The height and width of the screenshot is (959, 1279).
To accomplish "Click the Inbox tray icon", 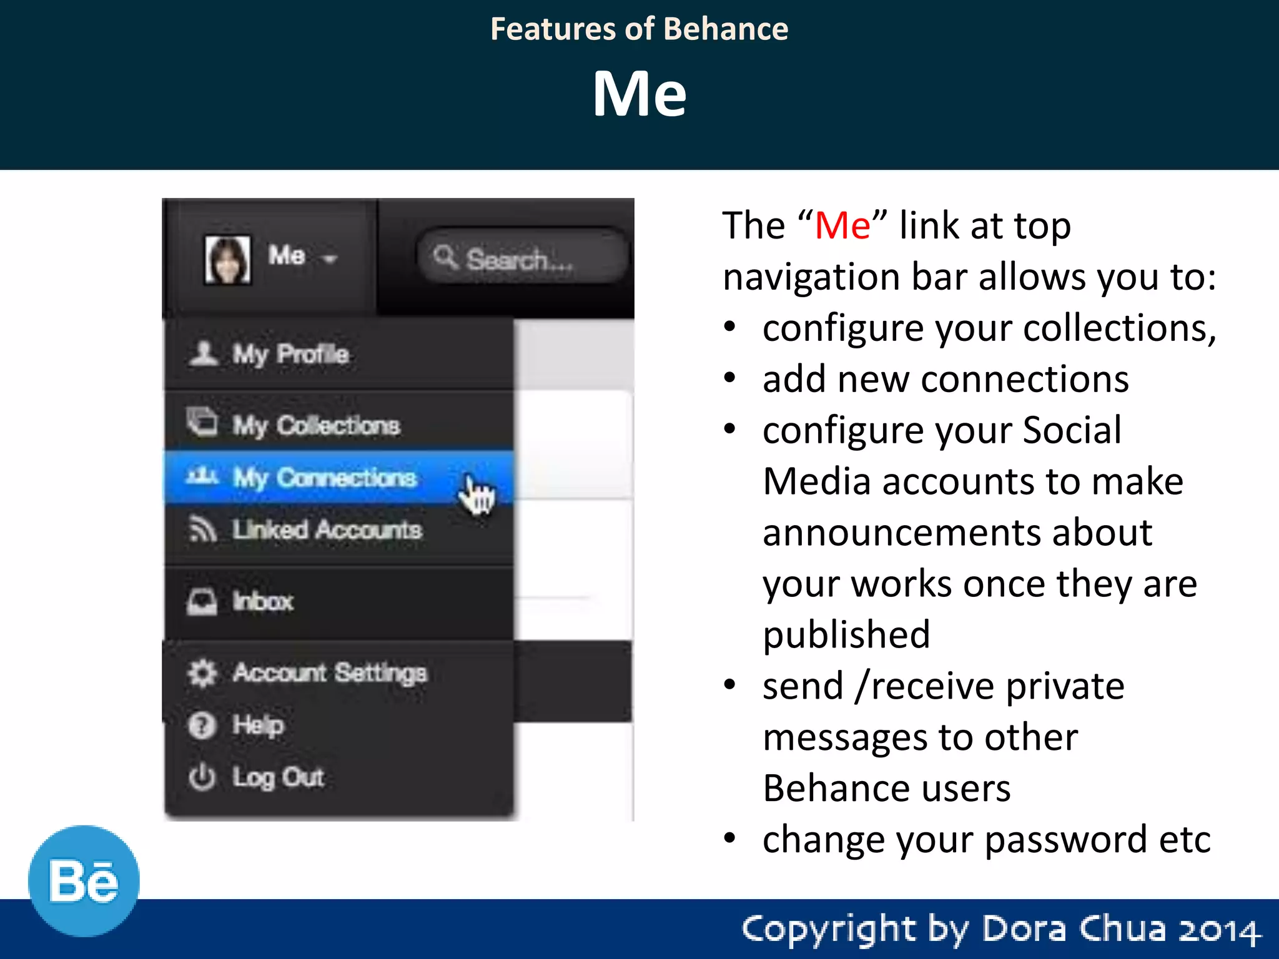I will click(202, 602).
